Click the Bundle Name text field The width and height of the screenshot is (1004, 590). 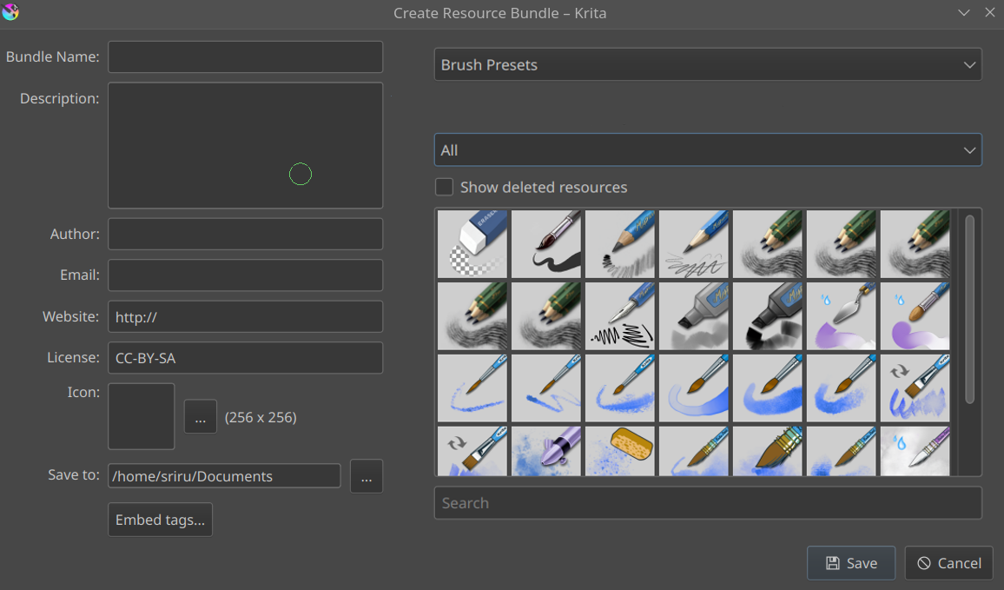(x=245, y=57)
